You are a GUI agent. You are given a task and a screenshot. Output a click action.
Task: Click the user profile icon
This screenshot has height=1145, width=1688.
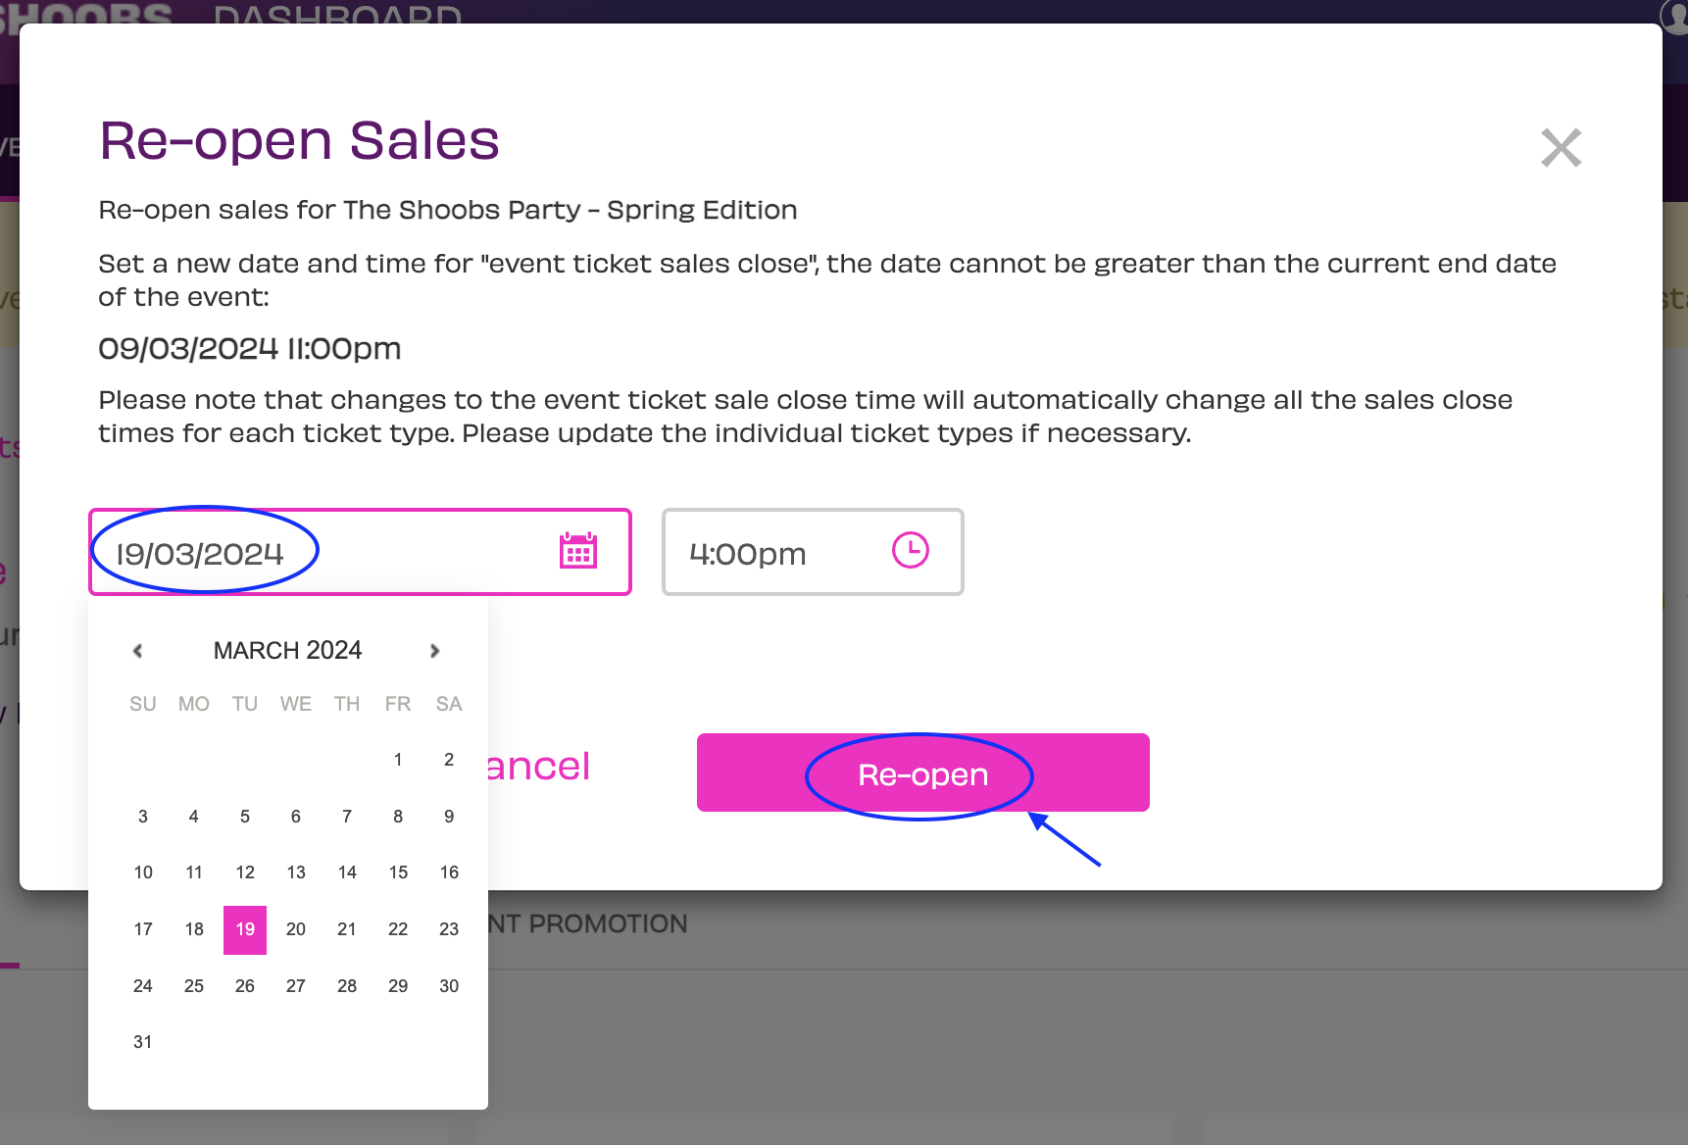(1674, 14)
